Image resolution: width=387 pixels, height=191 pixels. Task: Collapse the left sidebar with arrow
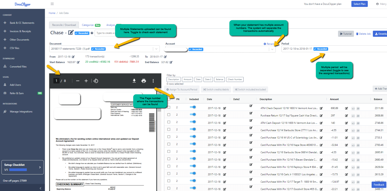tap(40, 188)
